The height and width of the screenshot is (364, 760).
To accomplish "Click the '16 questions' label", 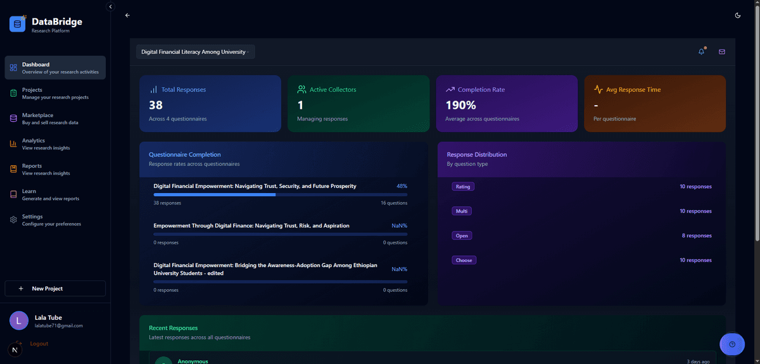I will click(394, 203).
